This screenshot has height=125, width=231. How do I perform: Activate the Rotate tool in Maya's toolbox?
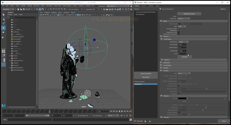click(3, 32)
